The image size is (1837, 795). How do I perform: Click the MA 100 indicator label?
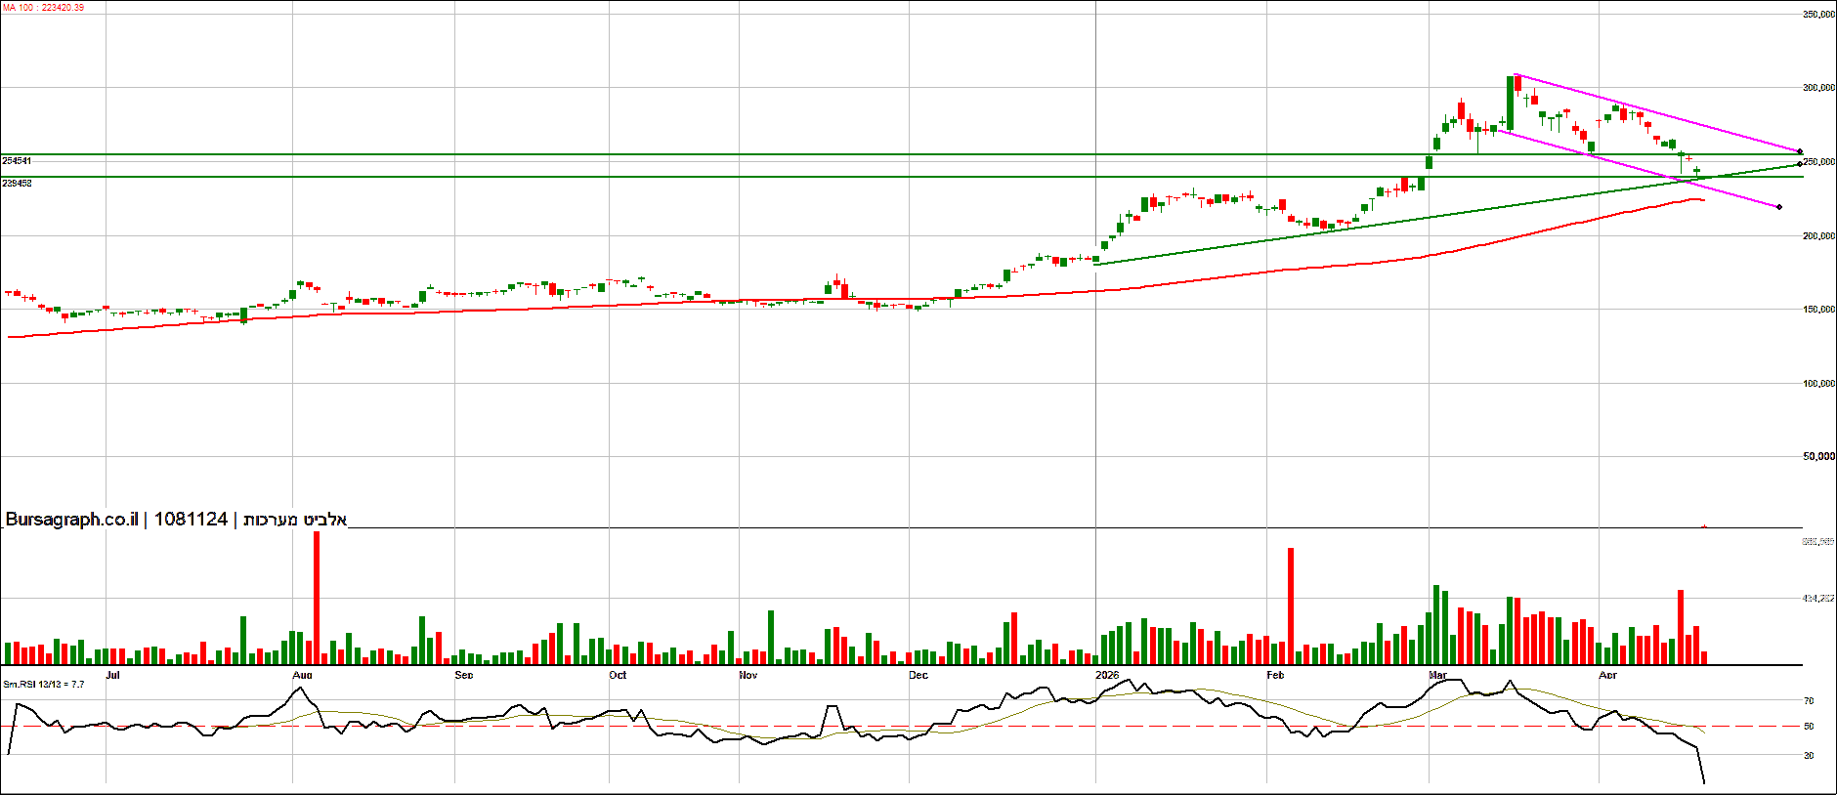click(x=43, y=8)
